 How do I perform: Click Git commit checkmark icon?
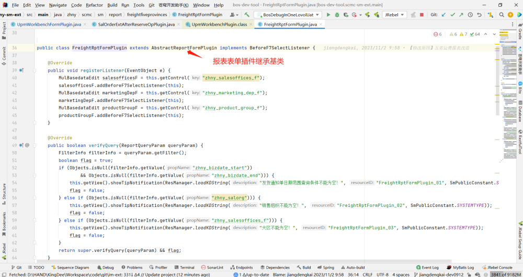452,15
